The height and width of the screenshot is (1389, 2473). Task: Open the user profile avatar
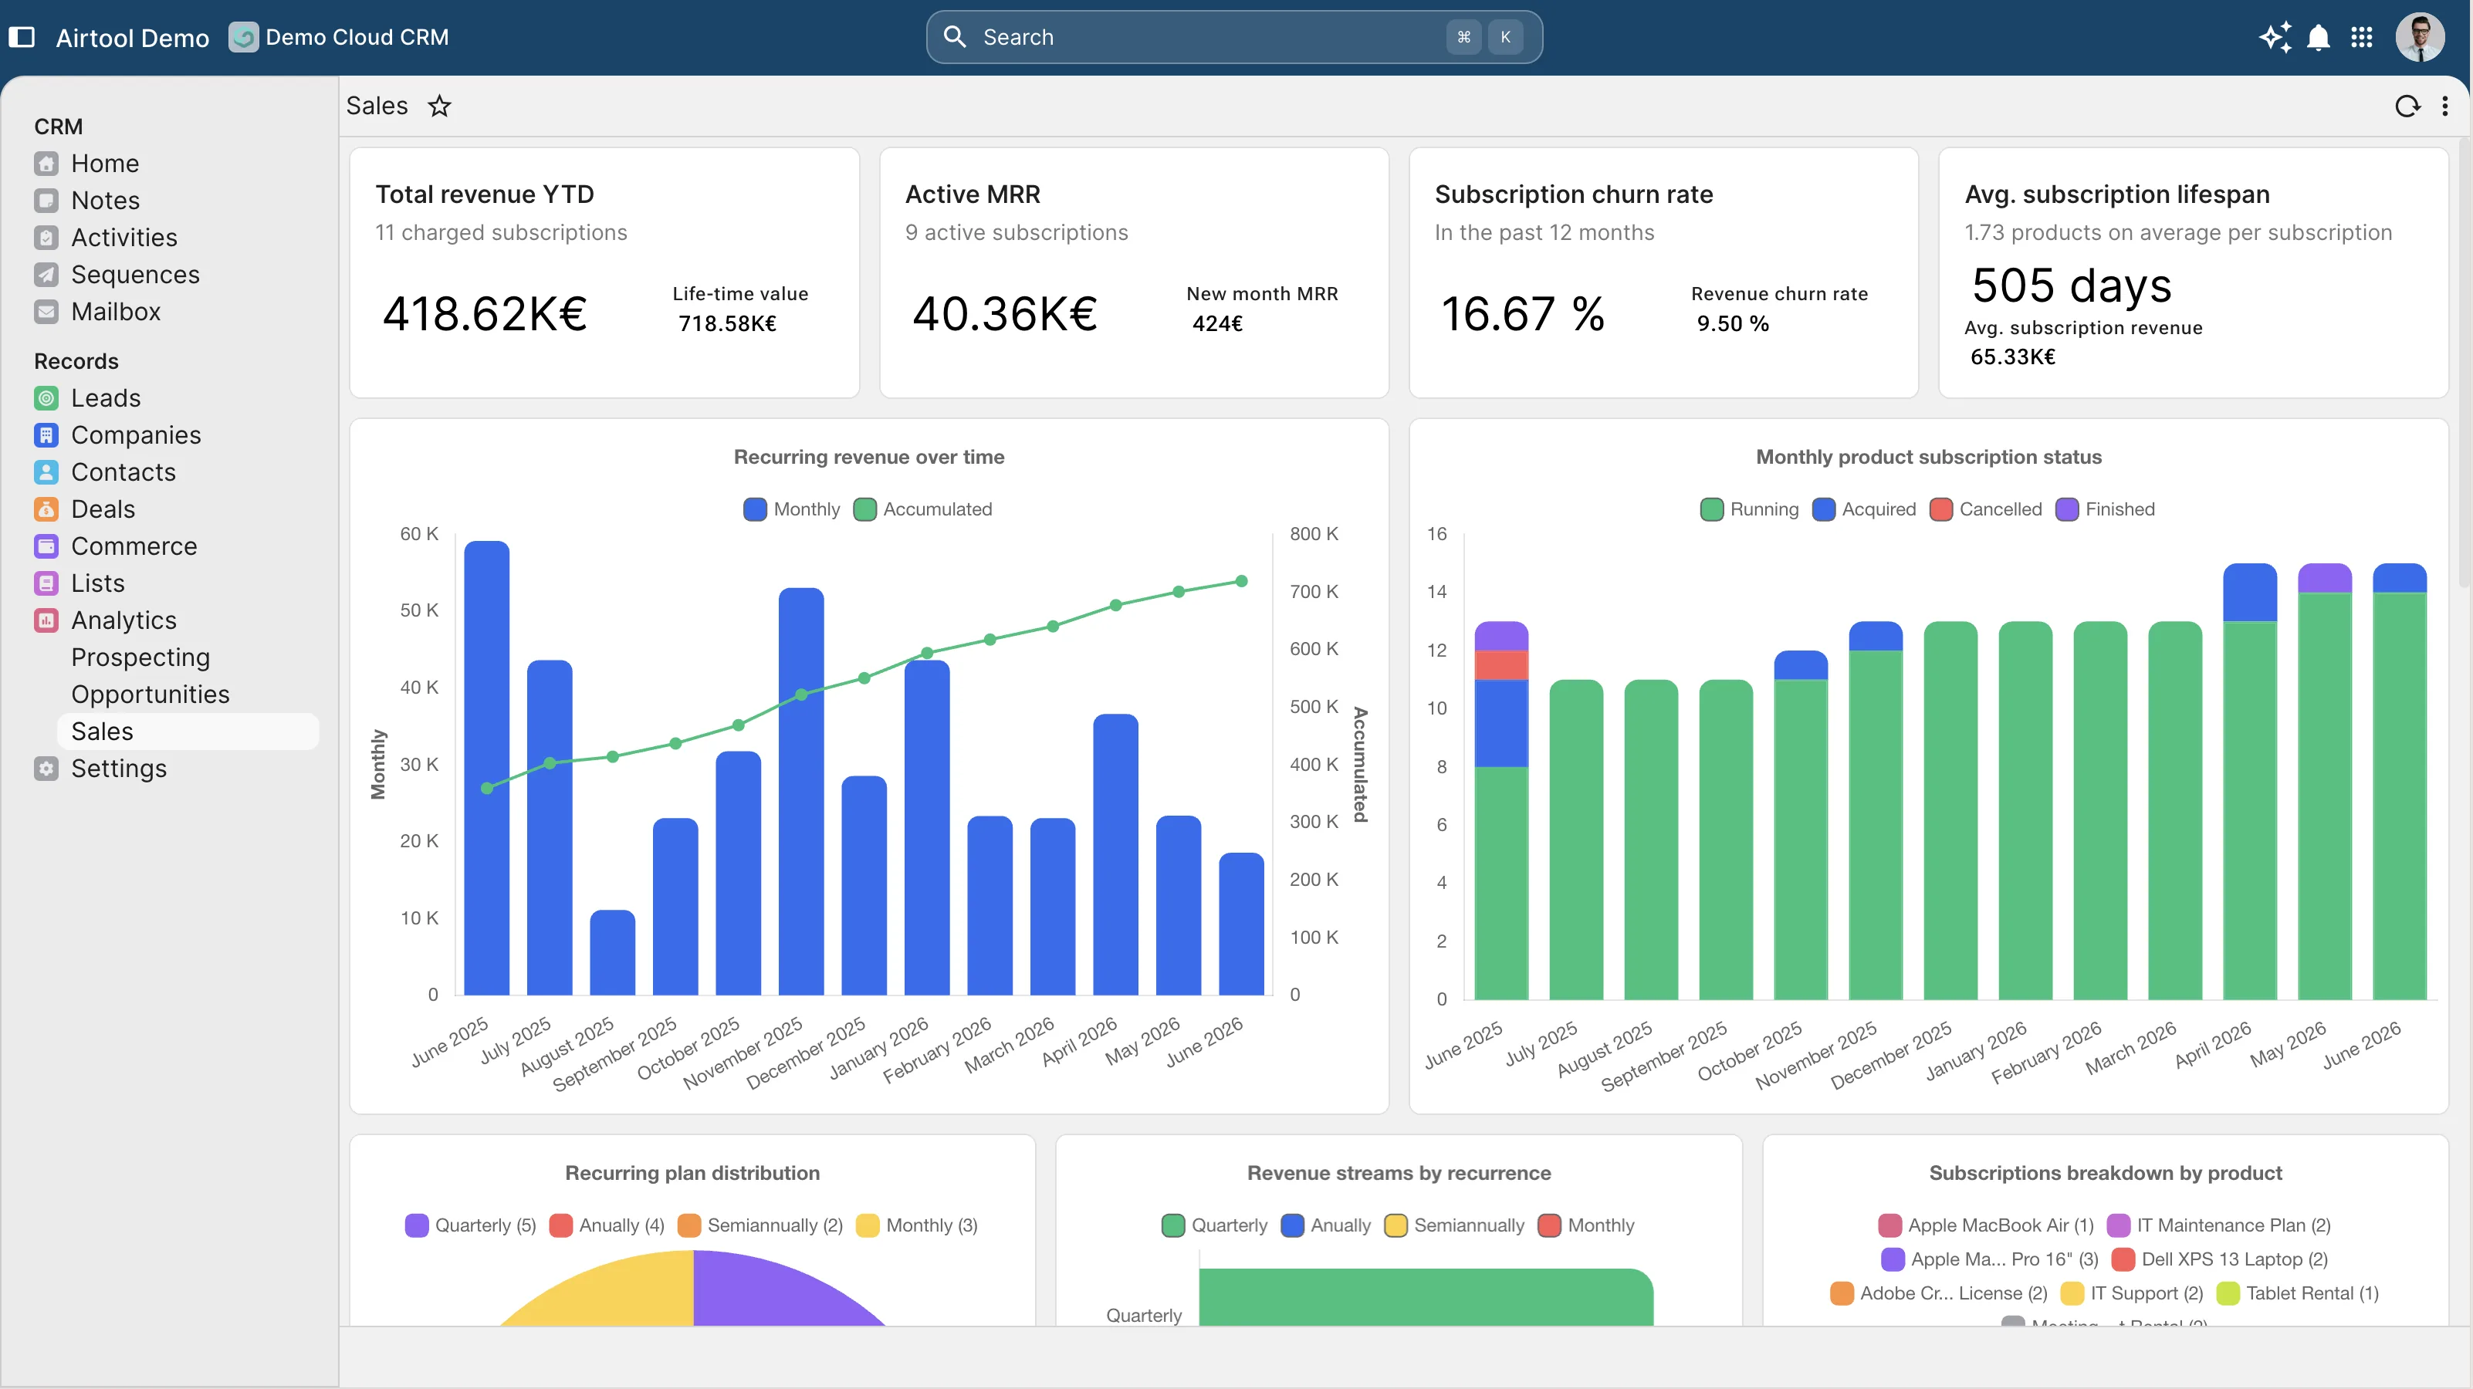coord(2421,38)
